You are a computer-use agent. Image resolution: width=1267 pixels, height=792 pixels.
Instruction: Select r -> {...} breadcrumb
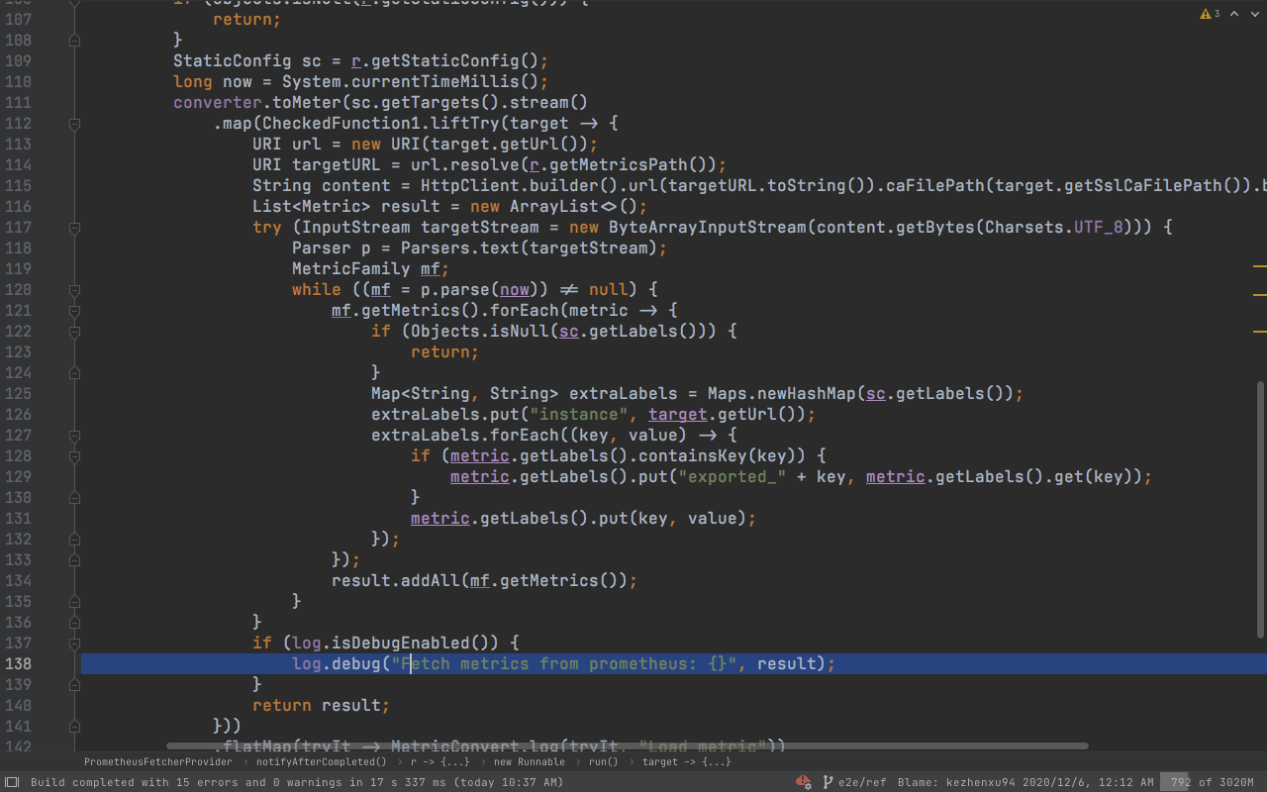coord(439,761)
